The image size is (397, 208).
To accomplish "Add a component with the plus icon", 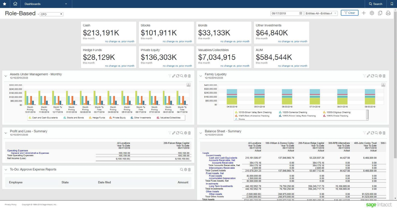I will (363, 13).
